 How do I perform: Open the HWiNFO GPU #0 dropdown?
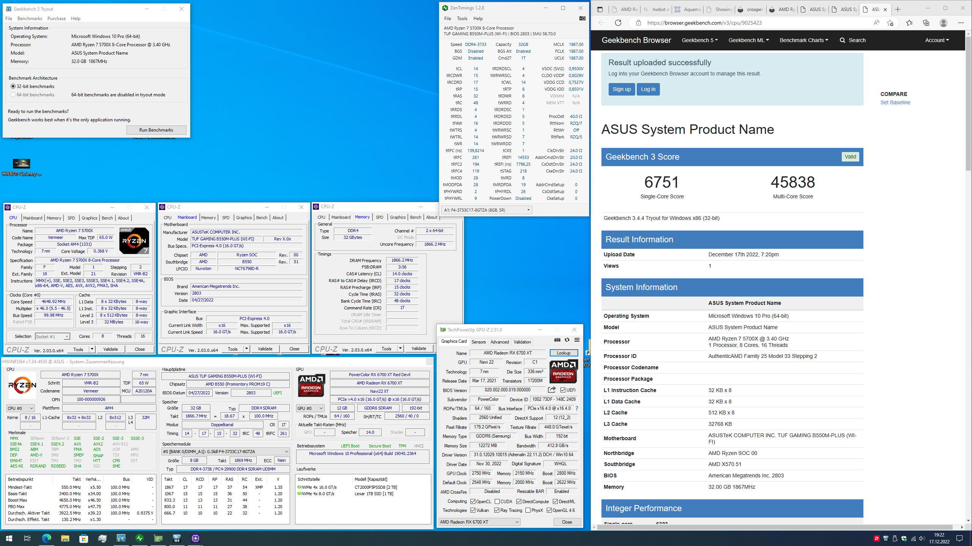[x=310, y=408]
